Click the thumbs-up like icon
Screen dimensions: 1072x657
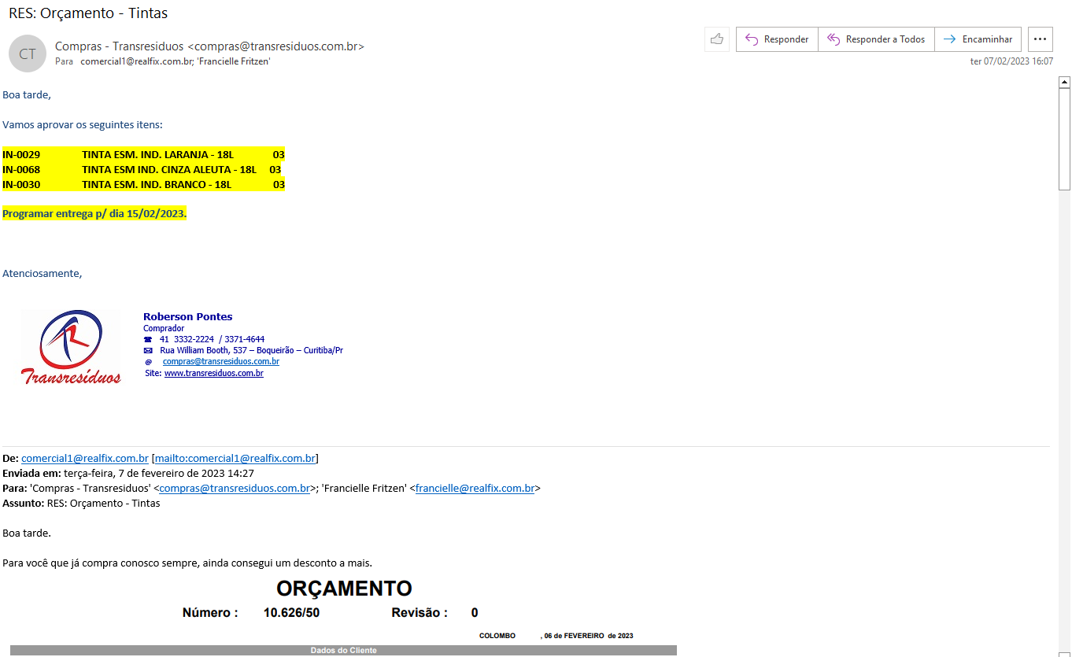pyautogui.click(x=716, y=39)
